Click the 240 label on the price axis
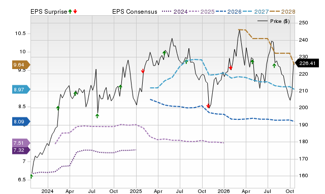 click(304, 40)
